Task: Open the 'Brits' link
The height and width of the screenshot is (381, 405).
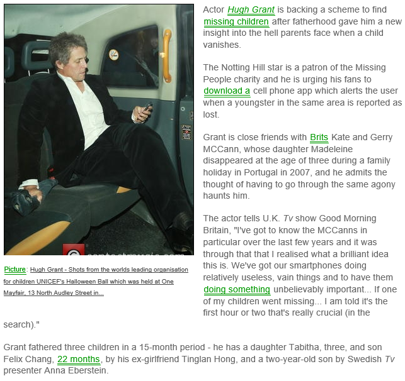Action: (x=319, y=138)
